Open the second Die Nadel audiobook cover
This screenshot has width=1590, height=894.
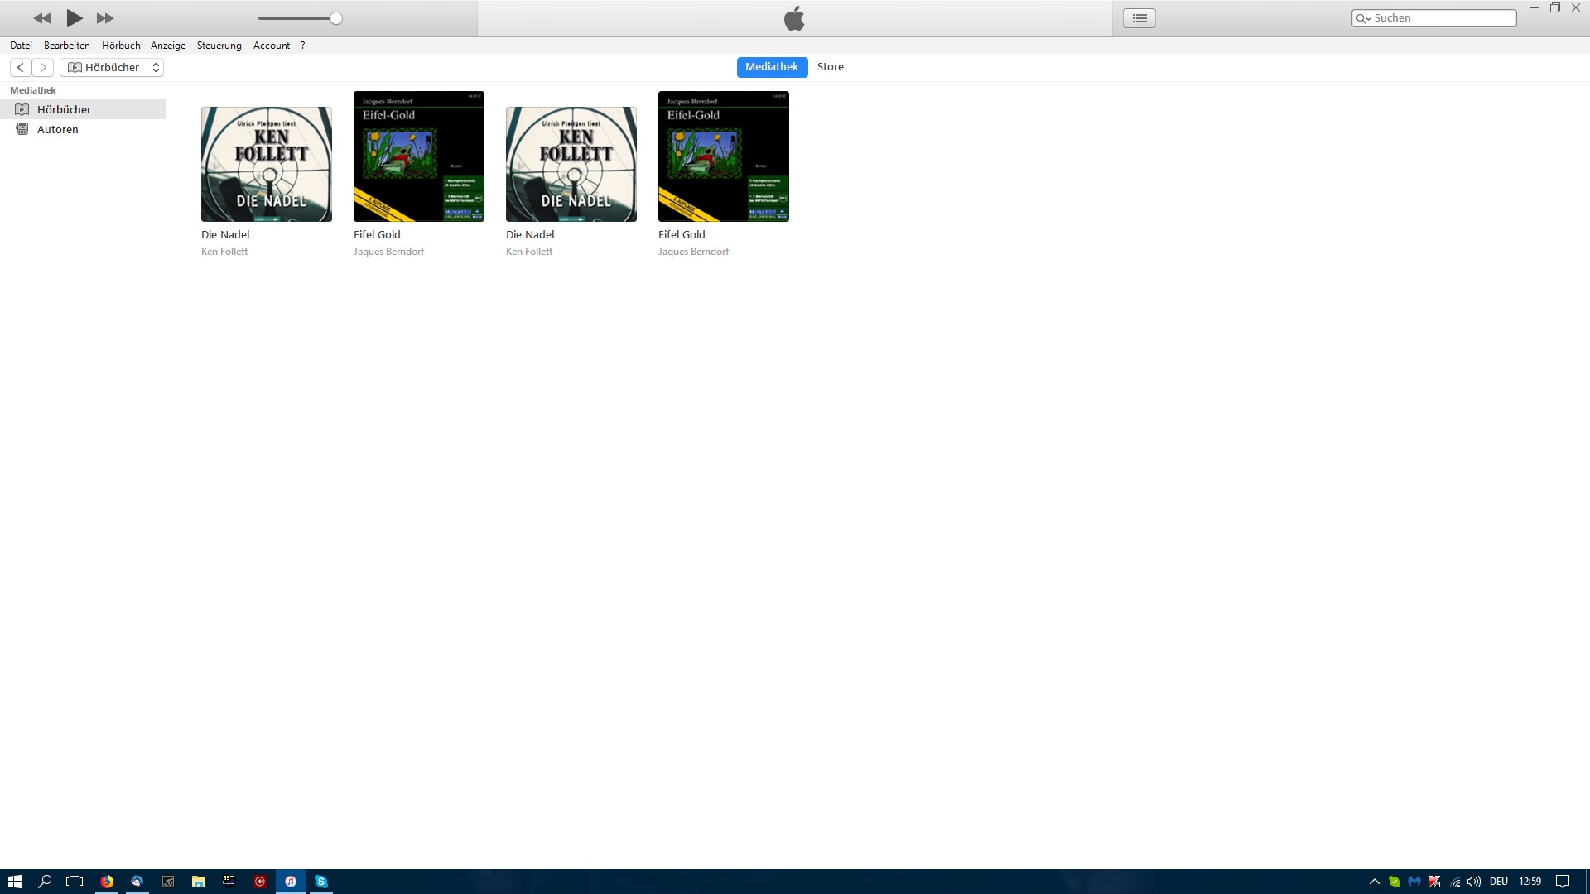pyautogui.click(x=571, y=164)
